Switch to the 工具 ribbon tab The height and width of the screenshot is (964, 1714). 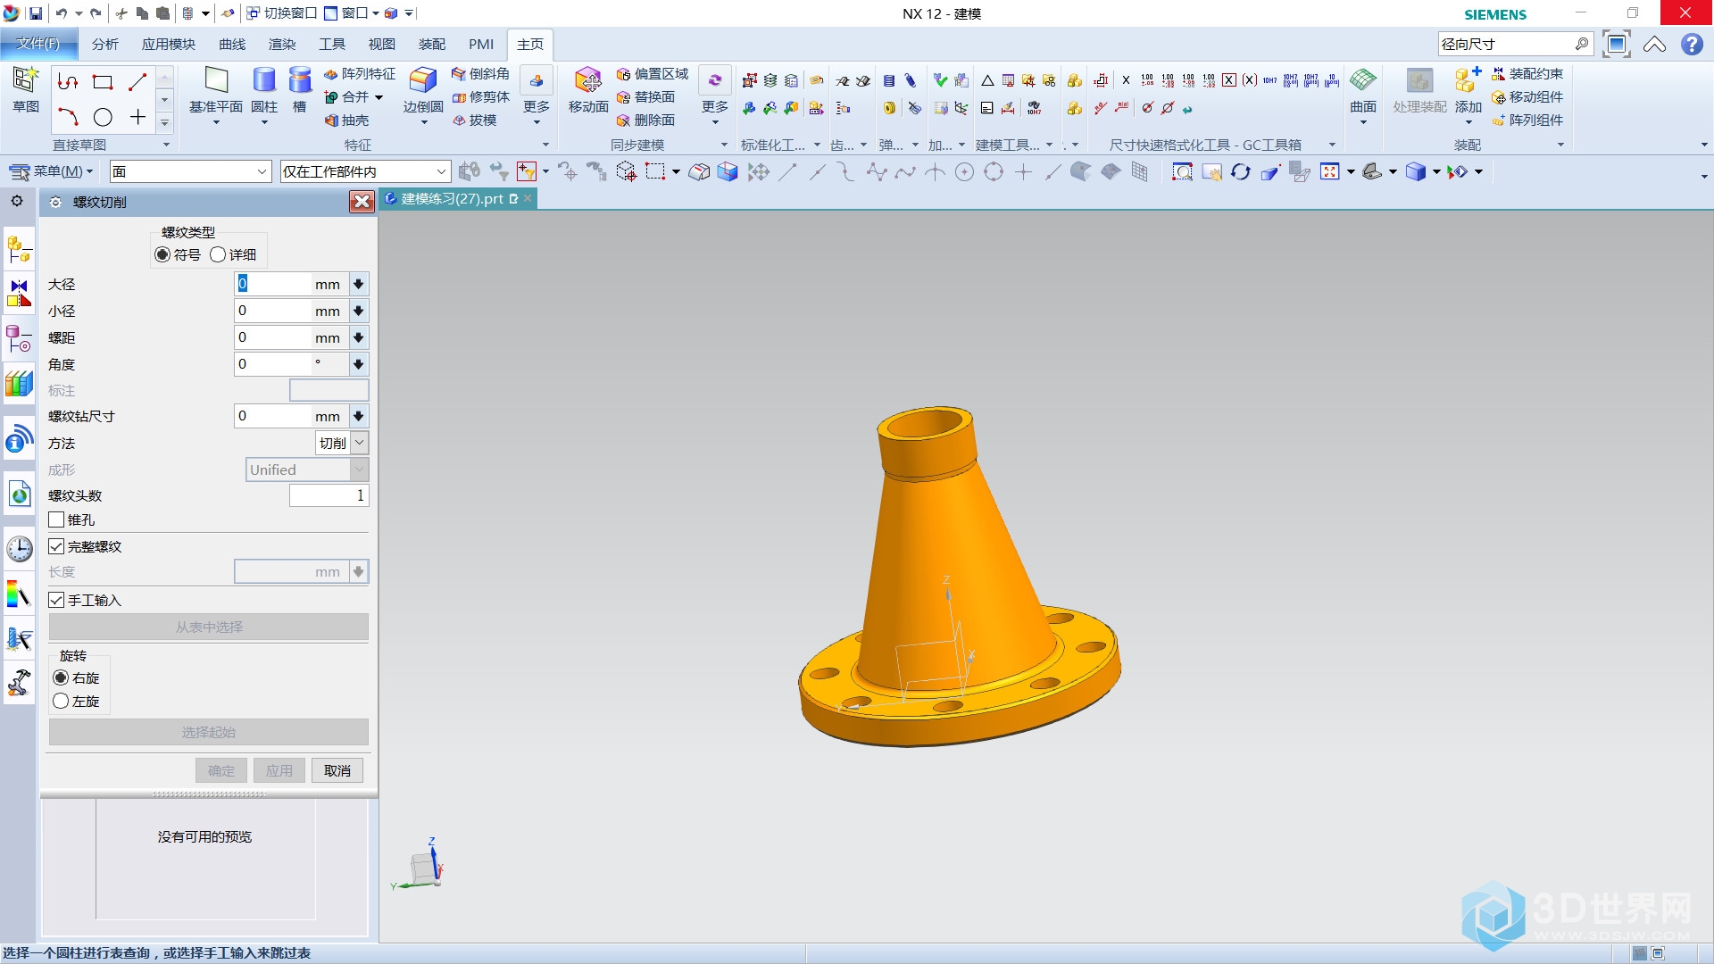[x=332, y=44]
